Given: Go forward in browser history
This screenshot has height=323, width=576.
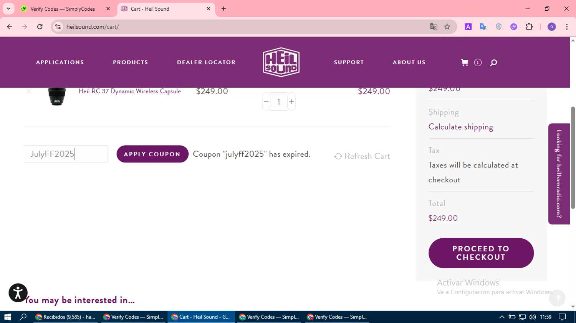Looking at the screenshot, I should pyautogui.click(x=25, y=27).
